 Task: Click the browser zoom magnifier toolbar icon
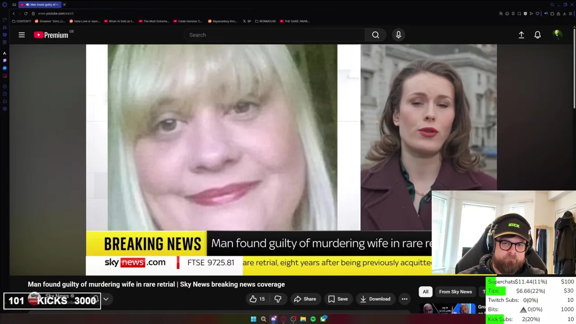[501, 13]
